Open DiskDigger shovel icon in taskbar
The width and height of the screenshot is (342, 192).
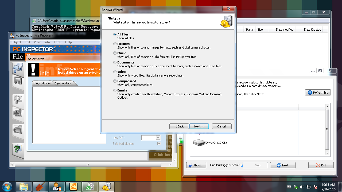(40, 187)
